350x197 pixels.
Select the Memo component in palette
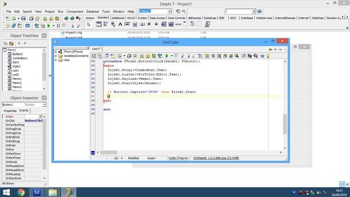tap(135, 25)
